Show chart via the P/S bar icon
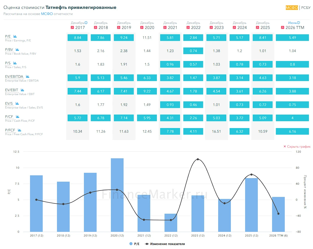The height and width of the screenshot is (249, 313). 15,63
